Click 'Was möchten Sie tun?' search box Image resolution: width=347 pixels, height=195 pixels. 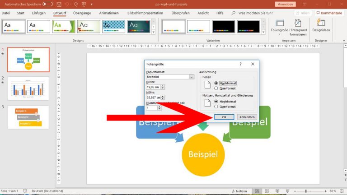[256, 13]
